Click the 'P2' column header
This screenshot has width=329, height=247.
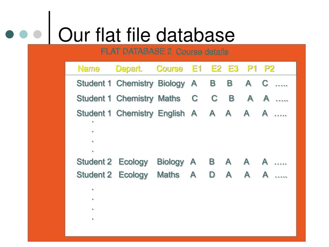[269, 69]
